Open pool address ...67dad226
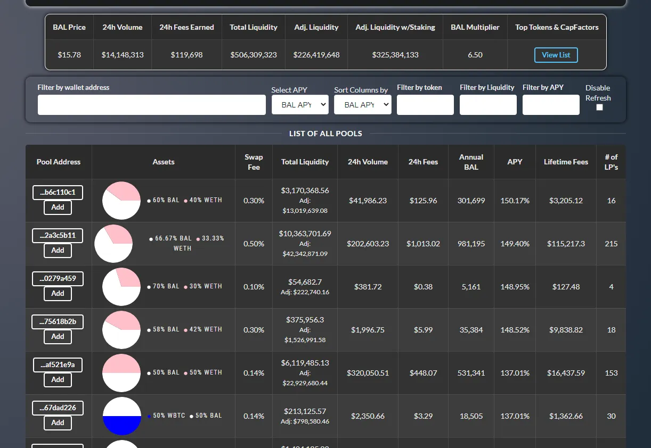This screenshot has width=651, height=448. 58,408
